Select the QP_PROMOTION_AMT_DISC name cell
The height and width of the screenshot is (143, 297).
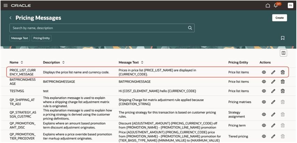(23, 125)
